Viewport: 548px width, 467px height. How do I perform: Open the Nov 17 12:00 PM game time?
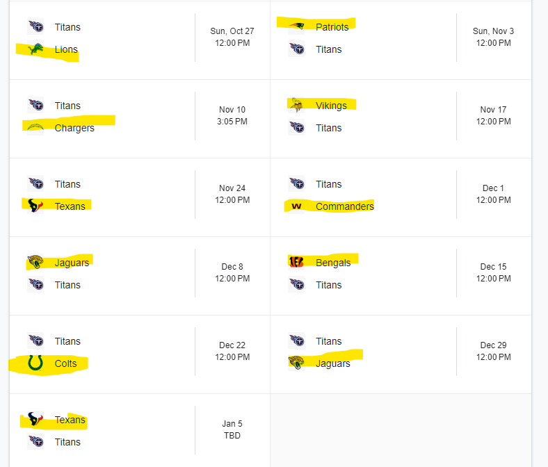coord(493,115)
